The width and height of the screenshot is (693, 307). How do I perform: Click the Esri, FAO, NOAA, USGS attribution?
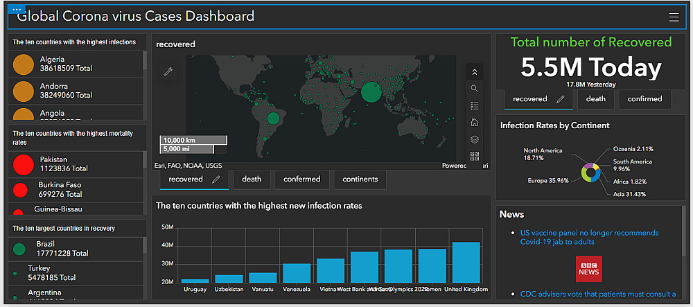188,166
